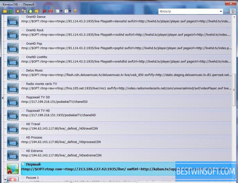Select the OneHD Dance channel name
The width and height of the screenshot is (238, 183).
tap(36, 17)
